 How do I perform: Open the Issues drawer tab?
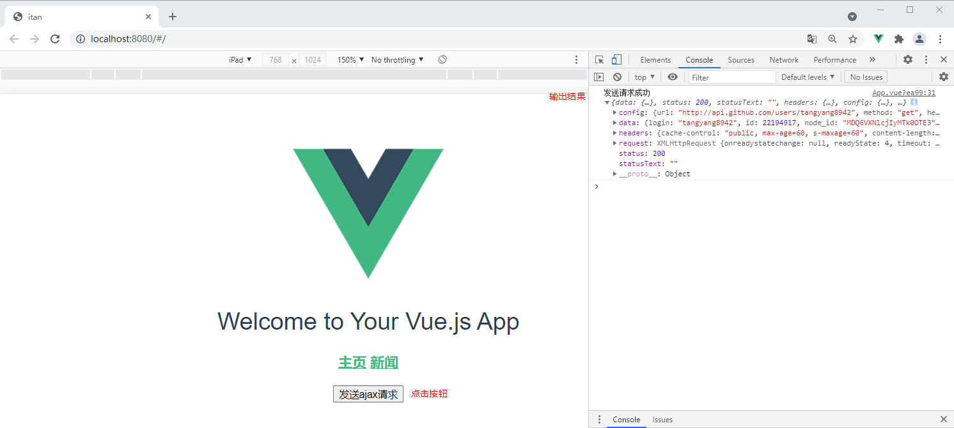(662, 420)
